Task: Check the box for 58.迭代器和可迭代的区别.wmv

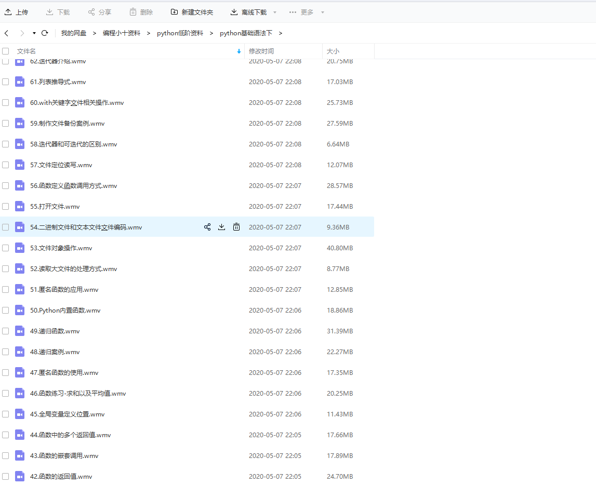Action: [x=5, y=144]
